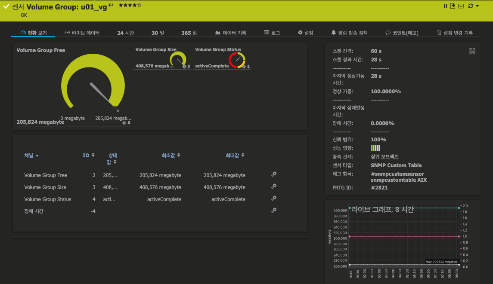
Task: Open the 로그 log tab
Action: (x=272, y=33)
